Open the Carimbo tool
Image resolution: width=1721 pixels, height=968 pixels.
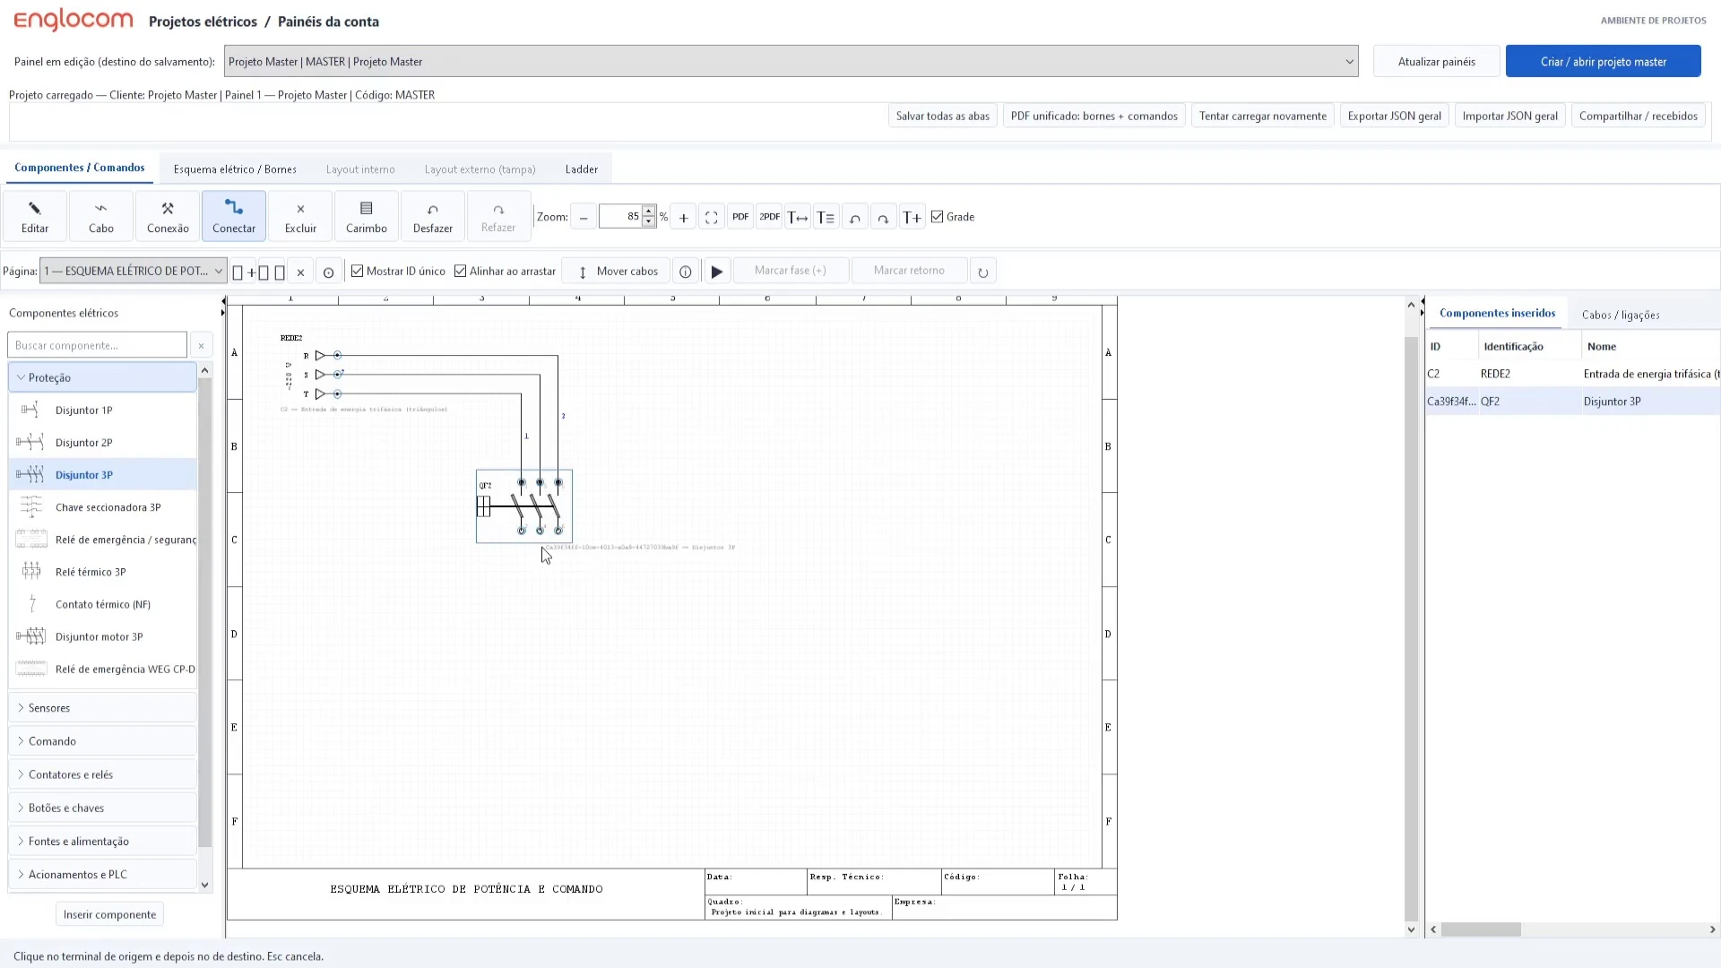pyautogui.click(x=367, y=216)
